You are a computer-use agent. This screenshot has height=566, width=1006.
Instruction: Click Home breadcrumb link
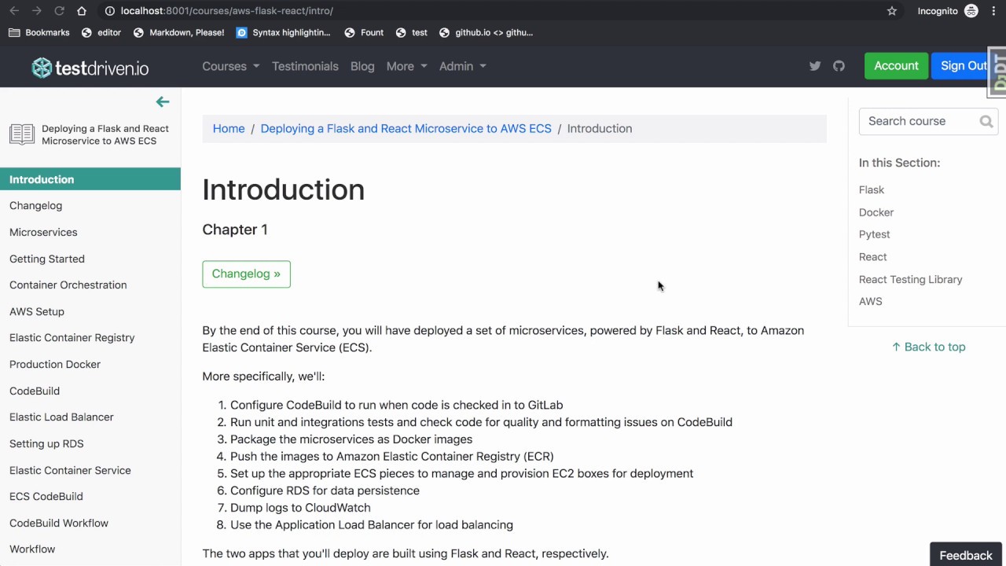[x=229, y=128]
